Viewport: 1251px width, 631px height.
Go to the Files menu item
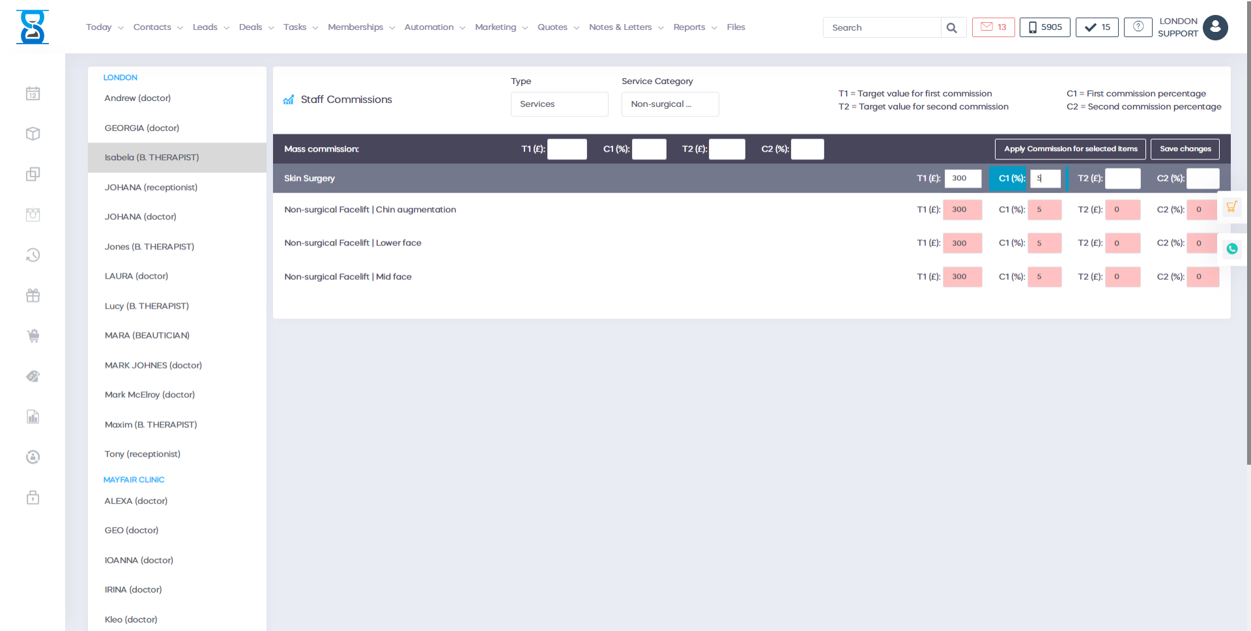tap(736, 27)
